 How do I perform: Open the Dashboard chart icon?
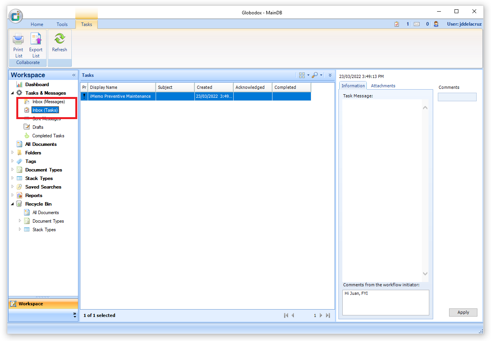click(x=19, y=85)
